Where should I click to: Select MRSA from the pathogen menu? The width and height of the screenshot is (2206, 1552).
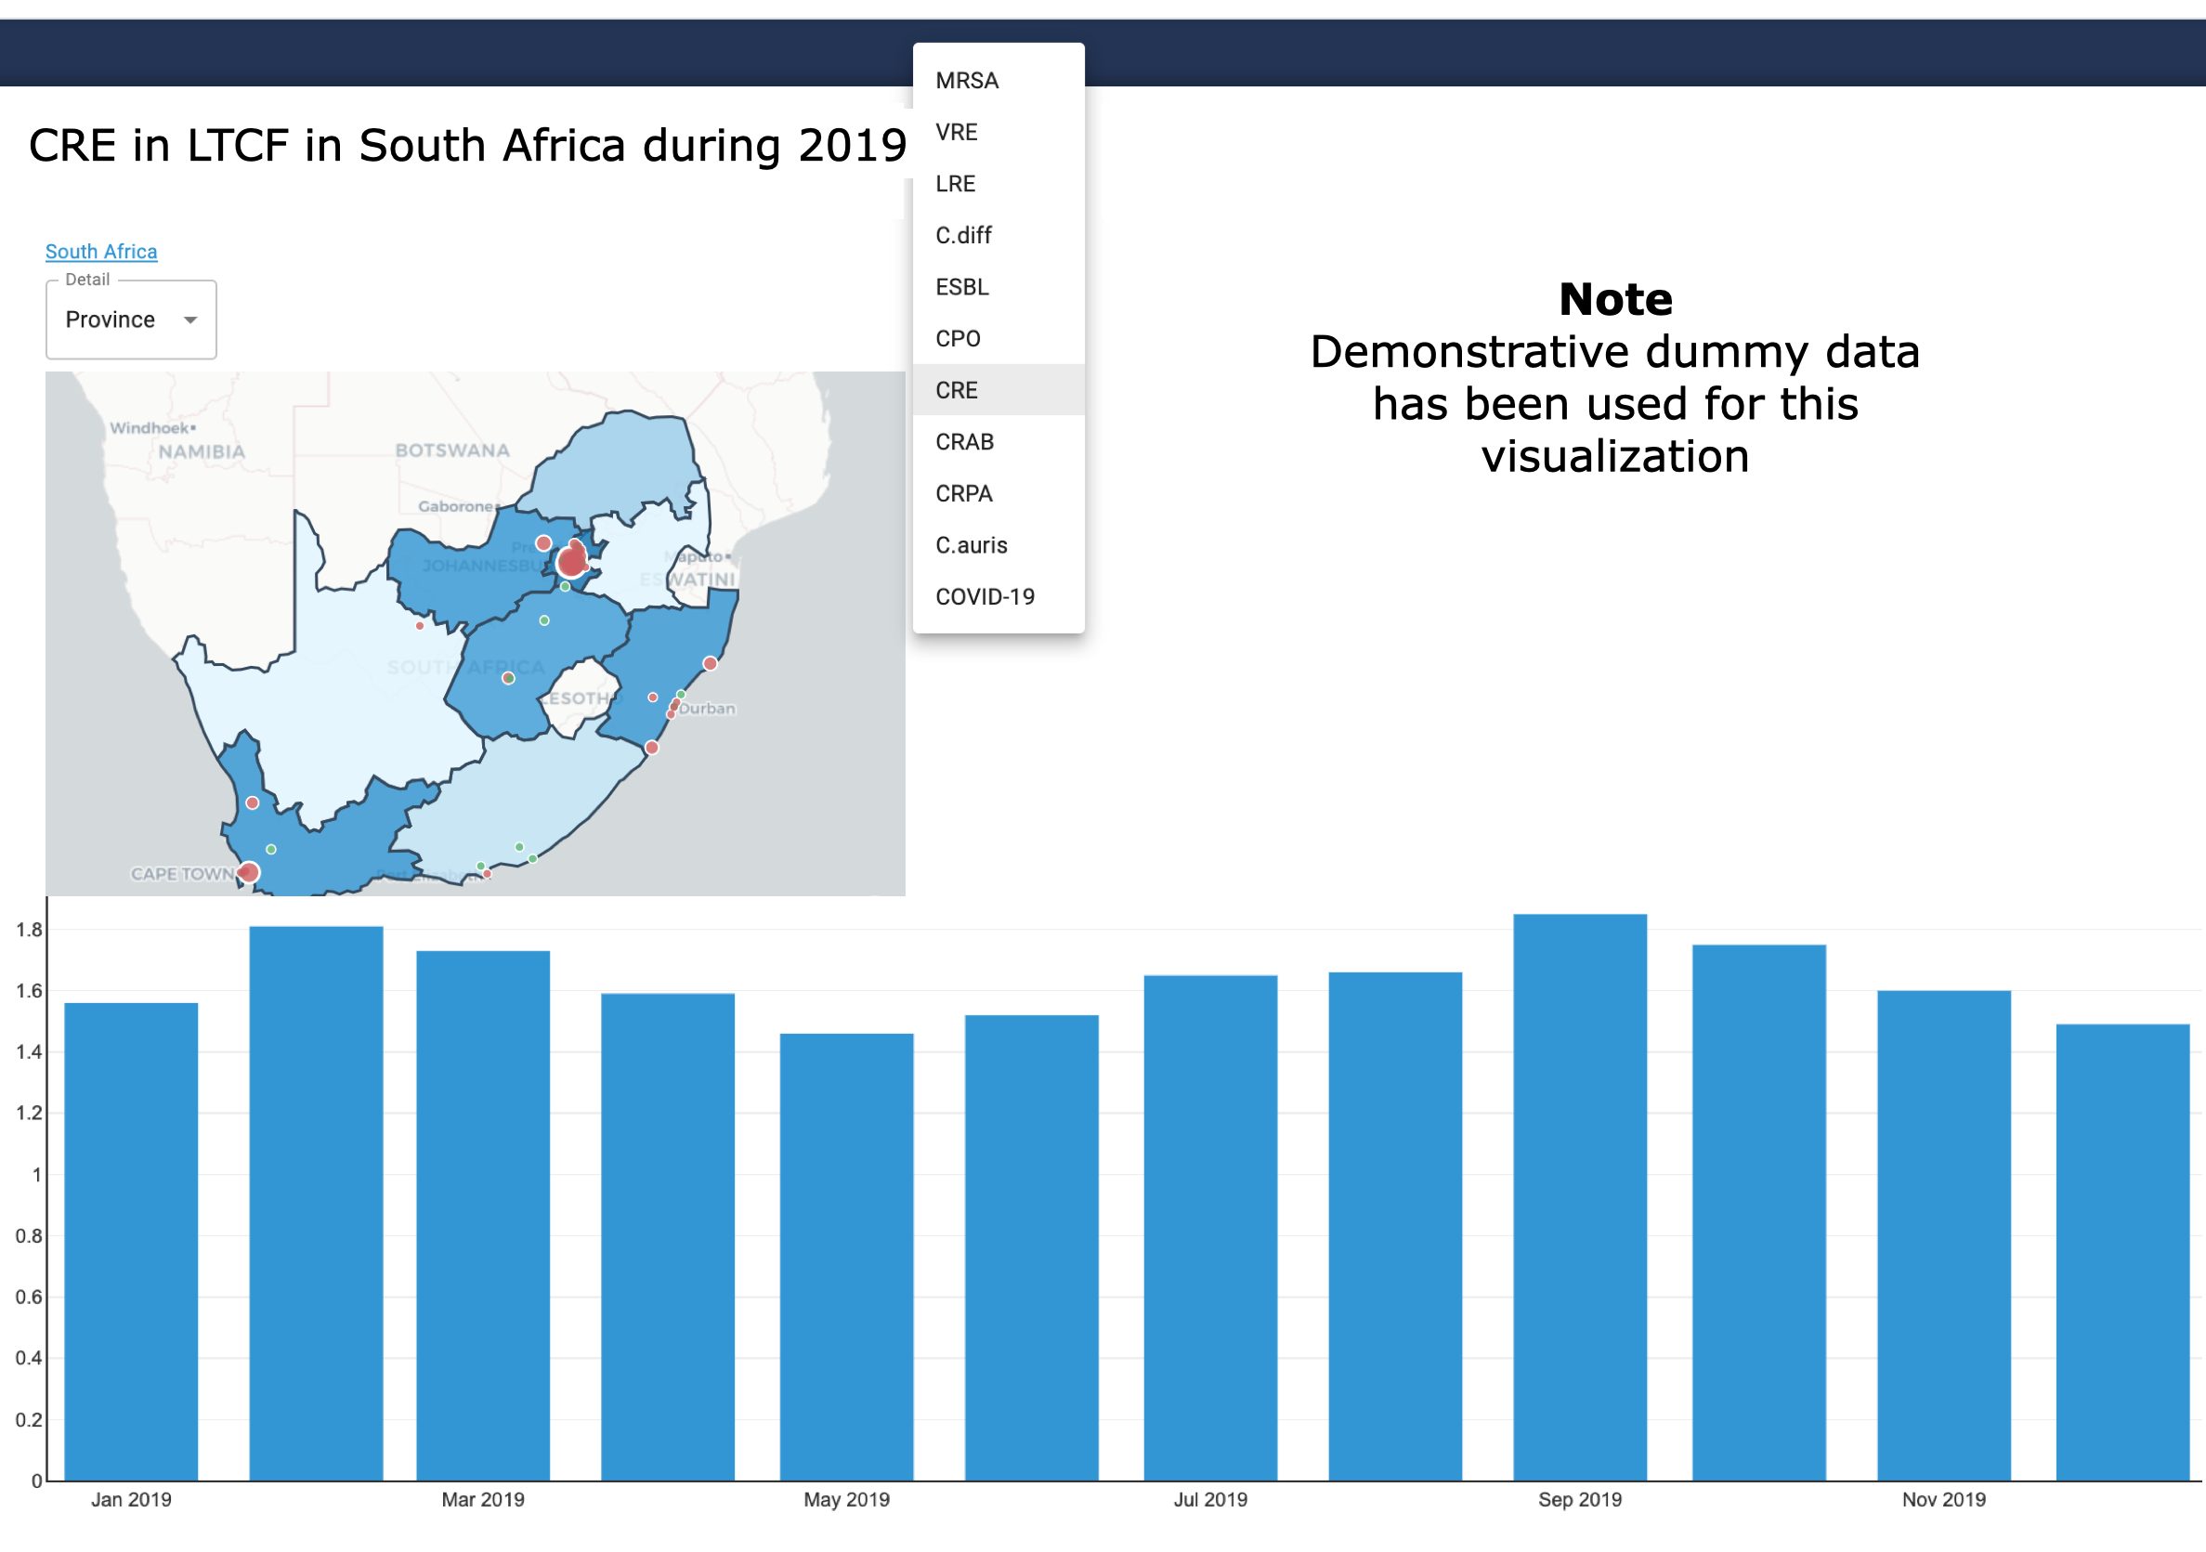click(x=967, y=81)
